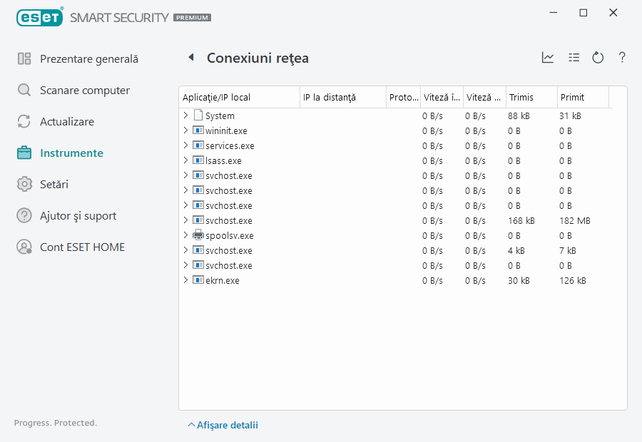Expand the lsass.exe row

[186, 160]
